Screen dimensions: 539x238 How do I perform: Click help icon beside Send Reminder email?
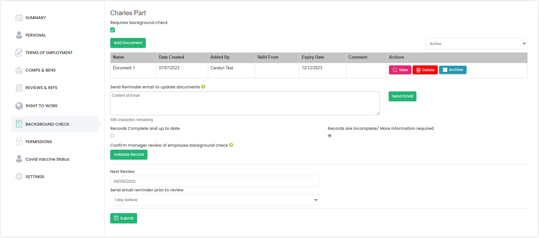pyautogui.click(x=203, y=87)
